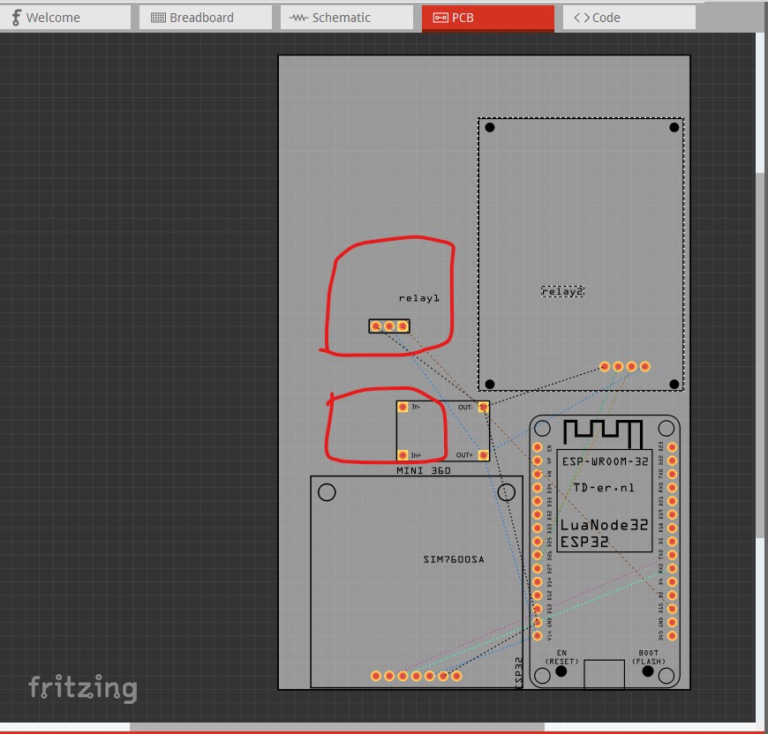Click the rightmost pad of relay1 header

(403, 326)
